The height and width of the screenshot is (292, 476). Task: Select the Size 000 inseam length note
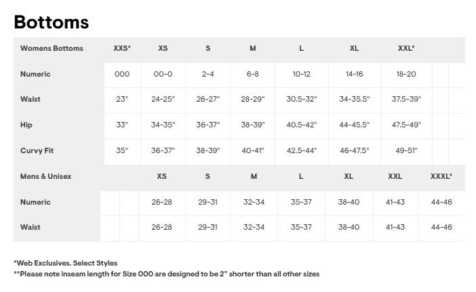coord(166,274)
